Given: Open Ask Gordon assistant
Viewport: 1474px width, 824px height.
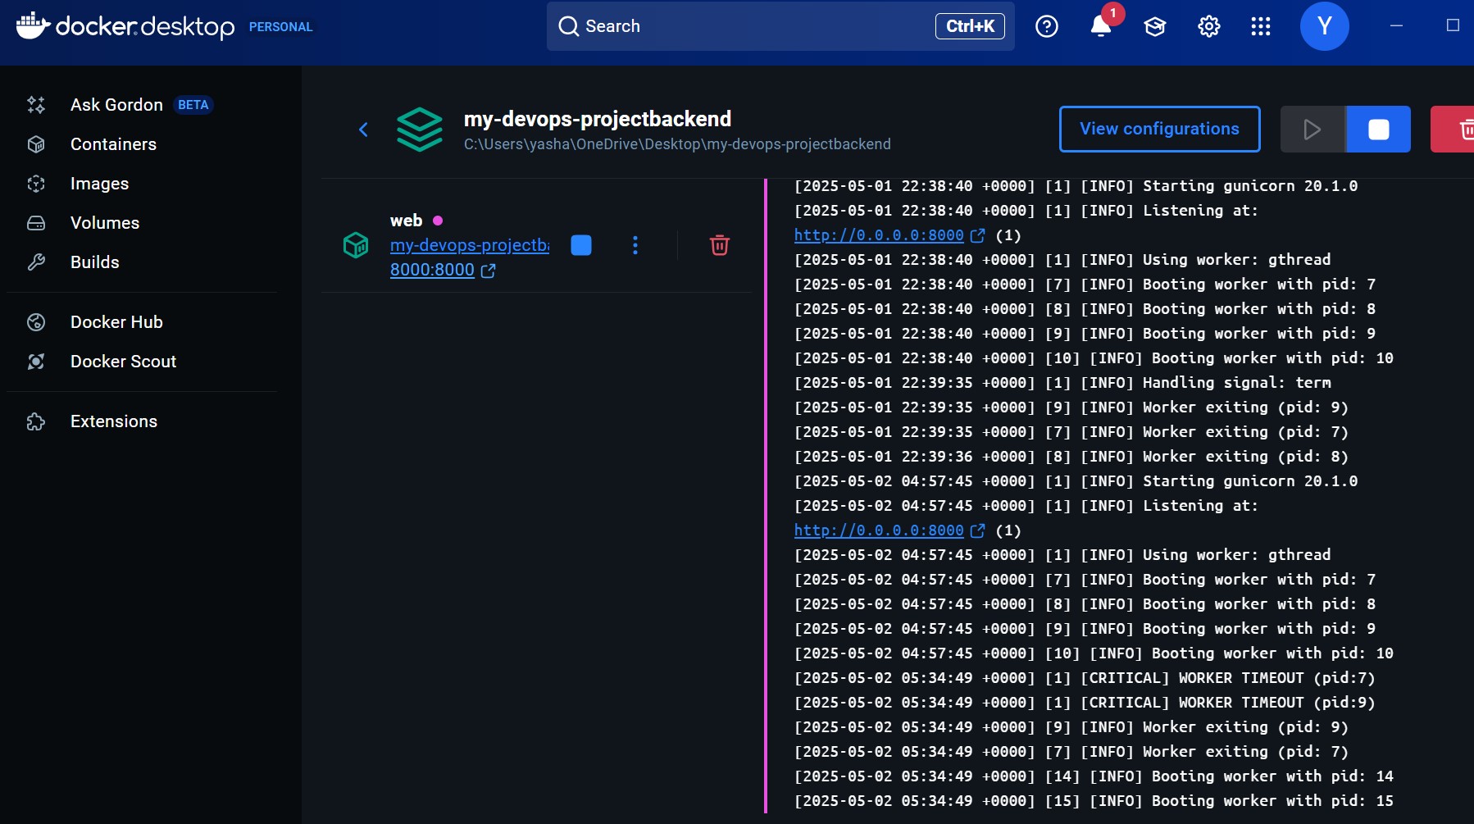Looking at the screenshot, I should (116, 104).
